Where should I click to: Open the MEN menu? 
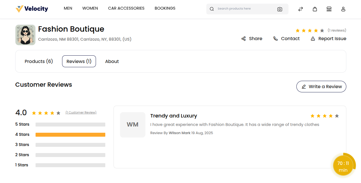pos(68,8)
